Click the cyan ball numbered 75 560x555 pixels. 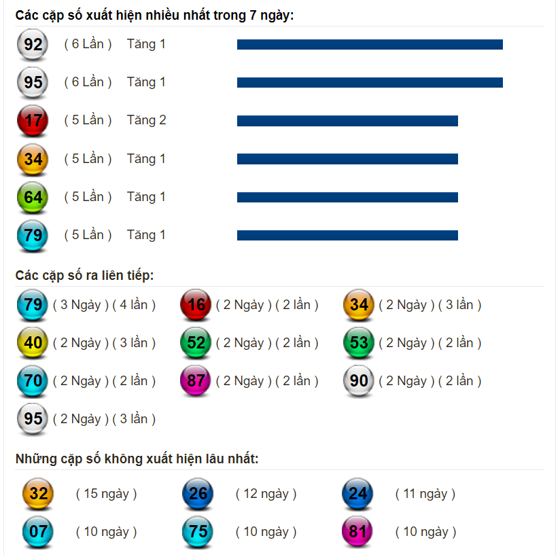coord(198,532)
